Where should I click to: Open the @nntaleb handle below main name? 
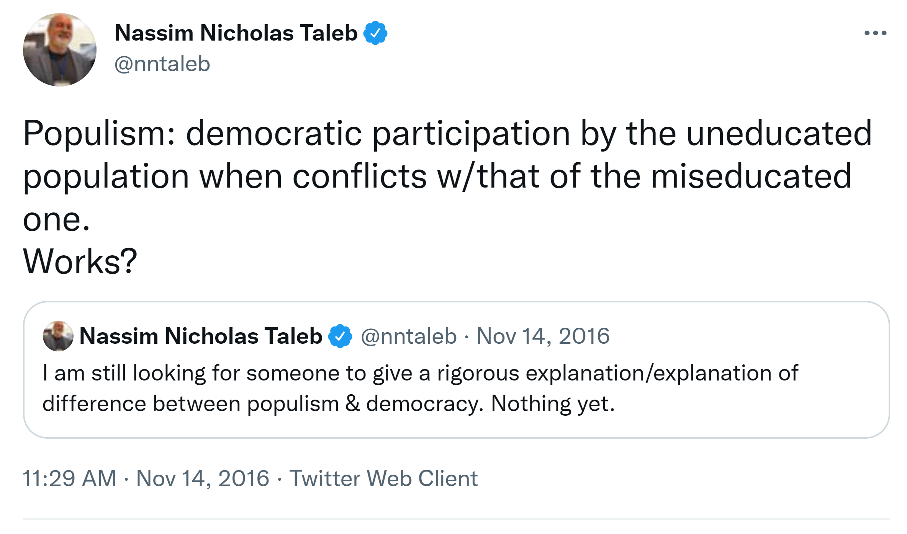[162, 64]
